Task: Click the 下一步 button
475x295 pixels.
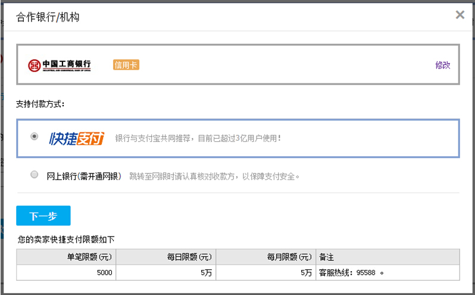Action: coord(43,216)
